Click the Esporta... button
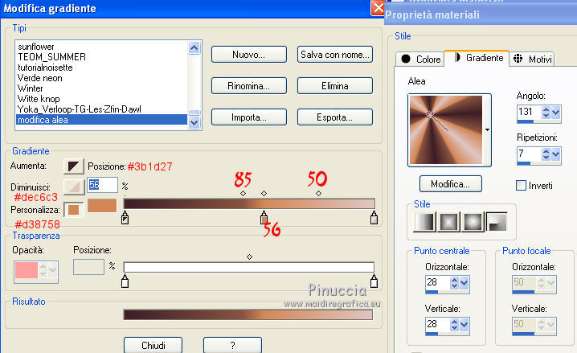Viewport: 577px width, 353px height. 335,117
